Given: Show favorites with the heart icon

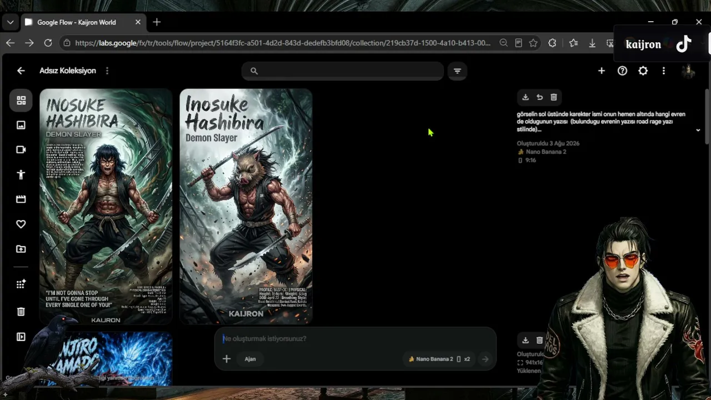Looking at the screenshot, I should tap(21, 224).
